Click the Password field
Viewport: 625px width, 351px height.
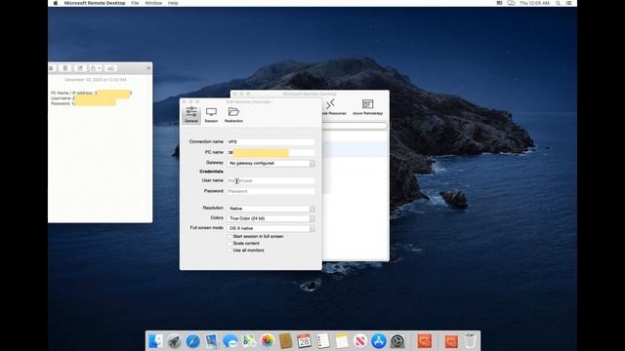click(271, 191)
